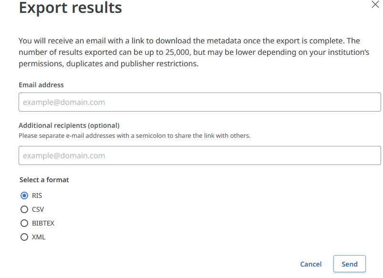Select the RIS format radio button

coord(24,196)
